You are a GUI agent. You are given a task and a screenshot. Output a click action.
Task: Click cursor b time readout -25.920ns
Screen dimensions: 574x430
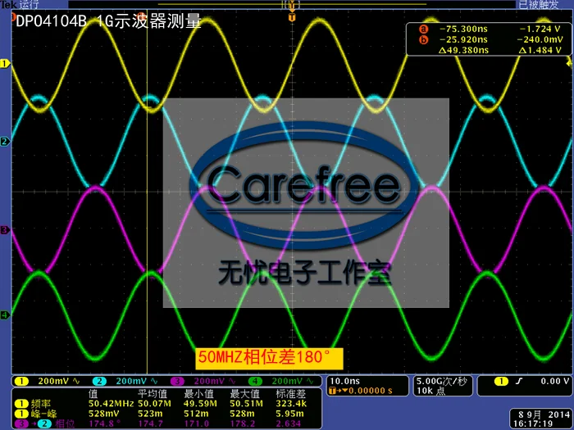[x=463, y=39]
